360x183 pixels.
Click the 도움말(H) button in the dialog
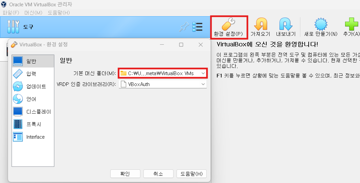pos(191,174)
